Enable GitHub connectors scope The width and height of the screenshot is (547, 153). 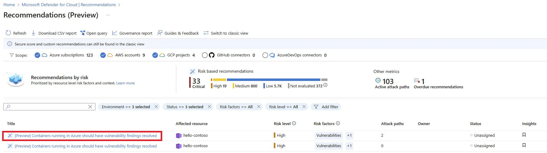click(x=205, y=55)
